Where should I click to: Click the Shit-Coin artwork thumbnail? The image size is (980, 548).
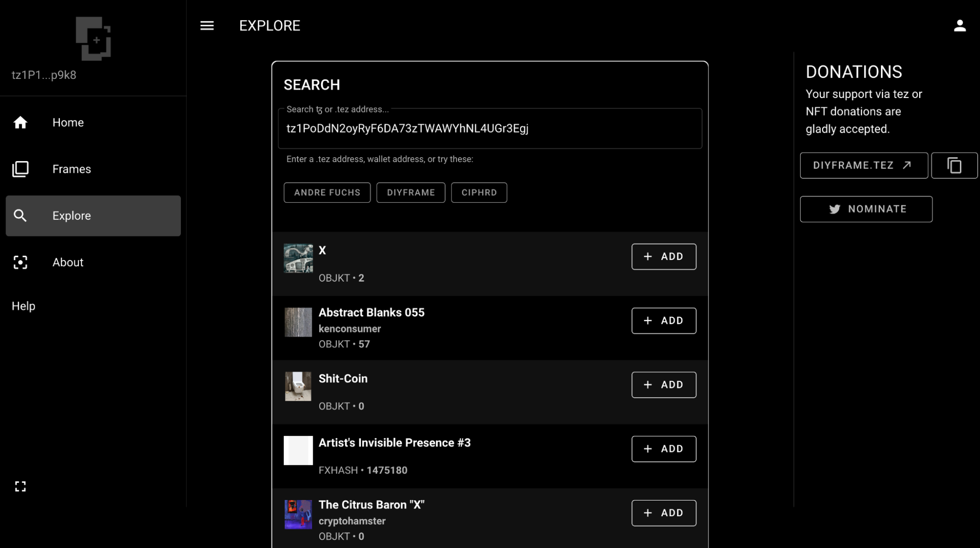(x=298, y=386)
